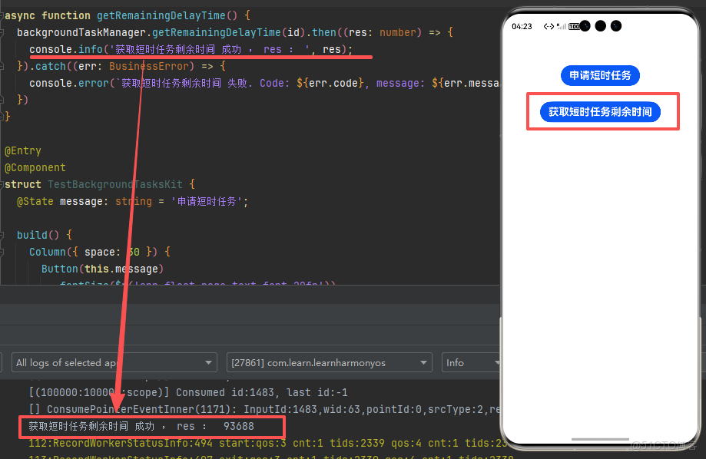
Task: Tap the 申请短时任务 button on the phone
Action: [x=600, y=75]
